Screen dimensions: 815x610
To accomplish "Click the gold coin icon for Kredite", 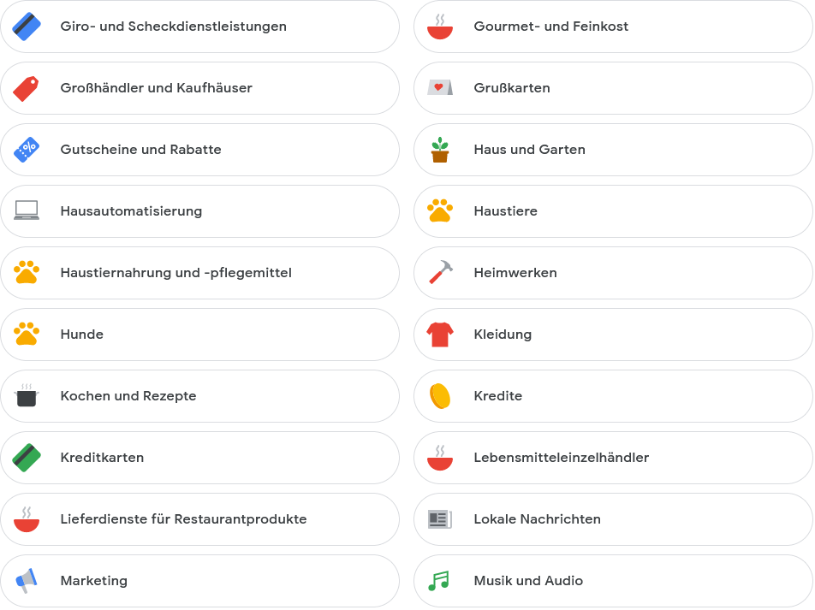I will click(440, 396).
